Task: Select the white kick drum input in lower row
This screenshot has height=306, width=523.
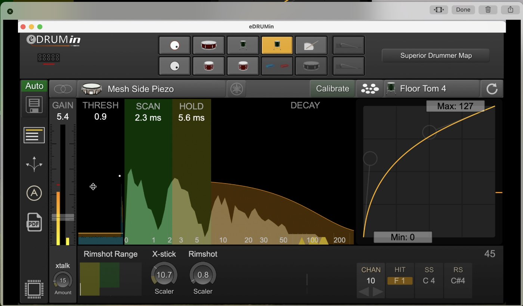Action: point(174,66)
